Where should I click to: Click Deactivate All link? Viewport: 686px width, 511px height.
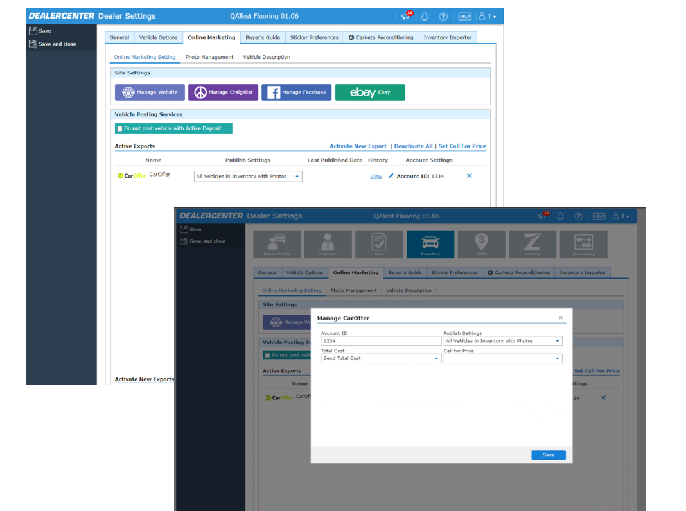[x=413, y=146]
